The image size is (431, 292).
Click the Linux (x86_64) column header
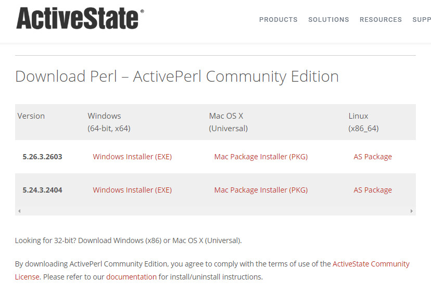[363, 122]
